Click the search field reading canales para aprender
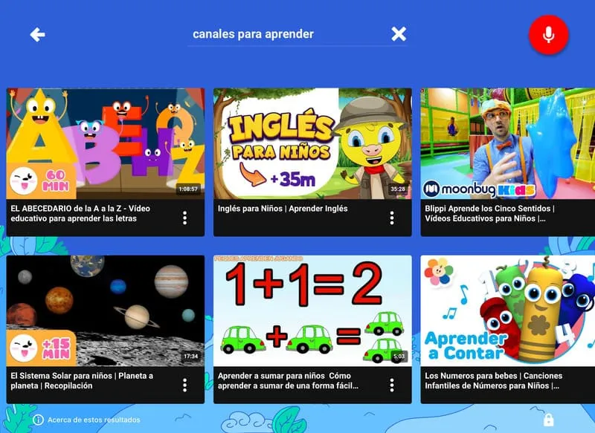This screenshot has width=595, height=433. 289,34
